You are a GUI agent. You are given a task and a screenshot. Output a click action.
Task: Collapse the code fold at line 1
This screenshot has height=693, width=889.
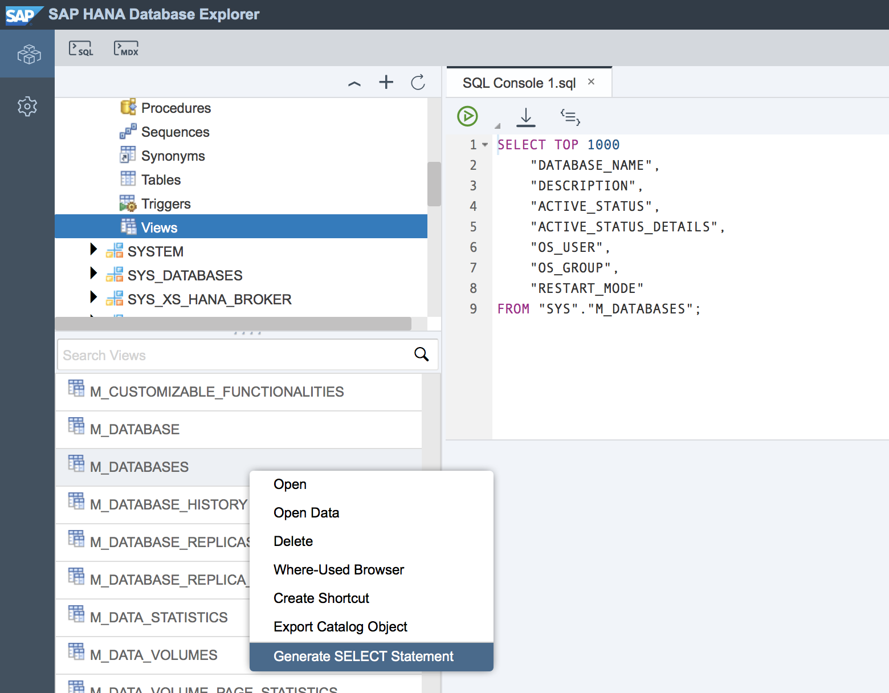point(484,145)
